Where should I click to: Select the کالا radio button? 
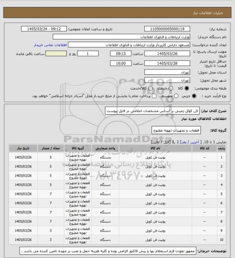tap(187, 88)
